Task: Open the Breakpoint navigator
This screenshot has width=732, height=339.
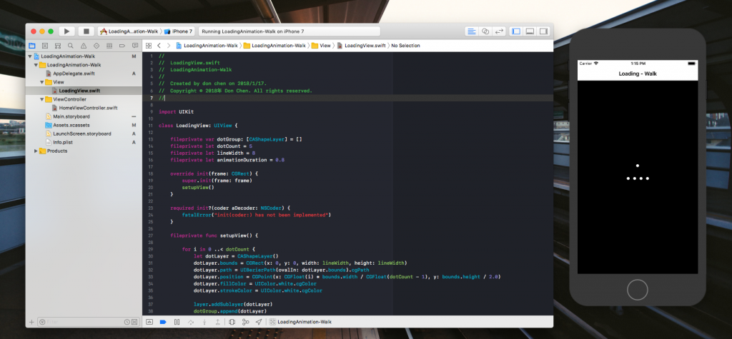Action: (x=122, y=46)
